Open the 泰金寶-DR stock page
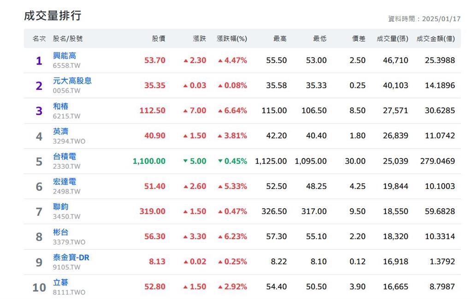 [71, 258]
